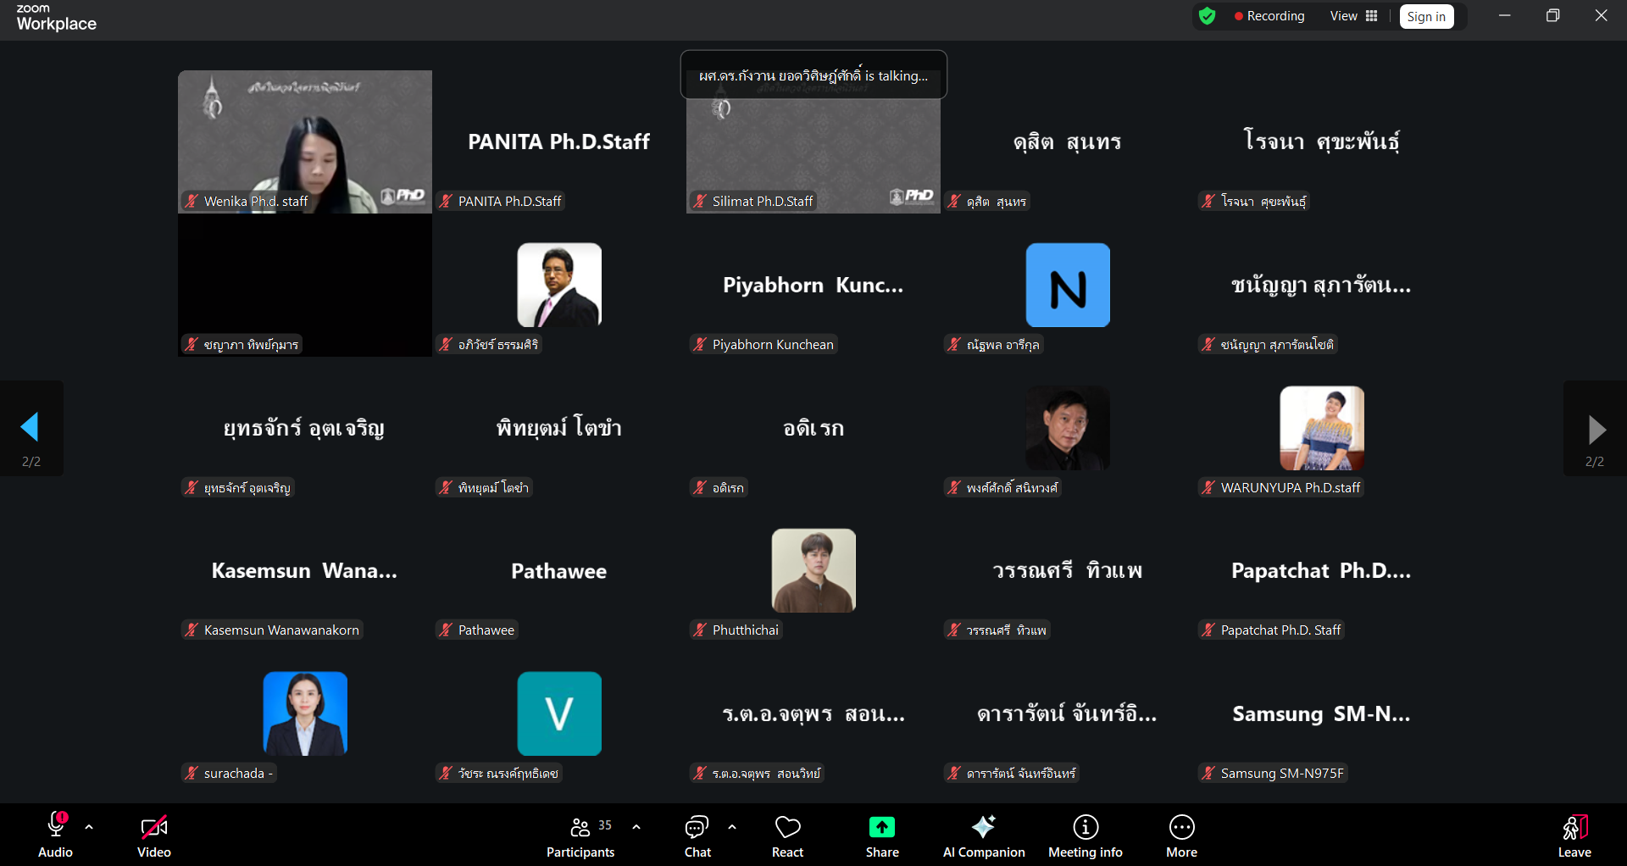Open the Chat panel

point(697,836)
